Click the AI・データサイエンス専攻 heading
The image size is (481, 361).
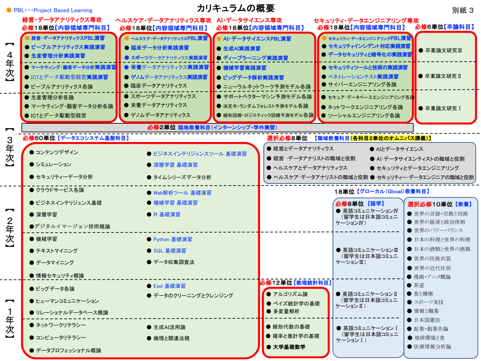pyautogui.click(x=250, y=20)
